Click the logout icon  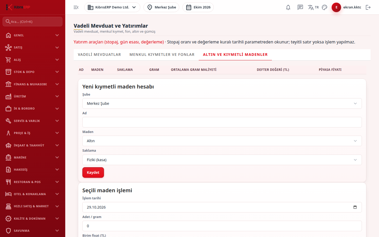point(368,7)
